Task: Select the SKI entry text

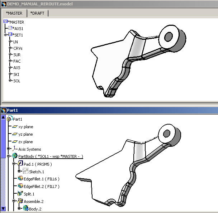Action: [x=16, y=74]
